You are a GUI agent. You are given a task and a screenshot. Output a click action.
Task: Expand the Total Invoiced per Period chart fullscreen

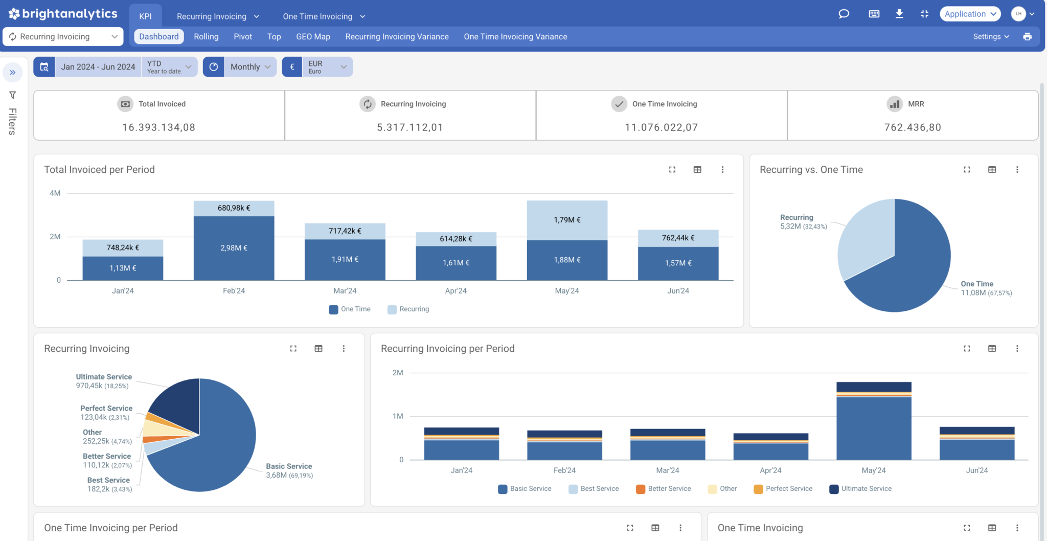672,169
